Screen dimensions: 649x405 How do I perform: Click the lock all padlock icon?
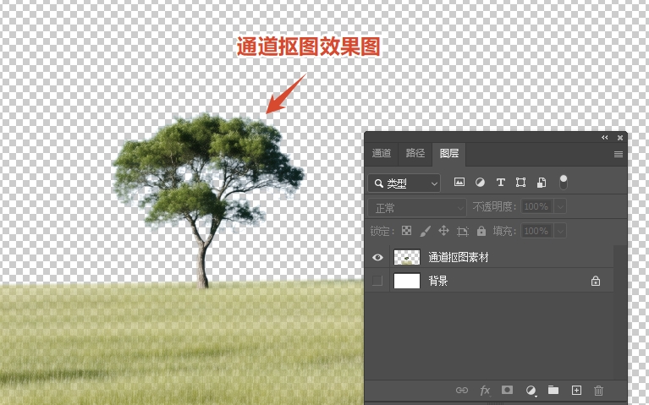(x=481, y=231)
